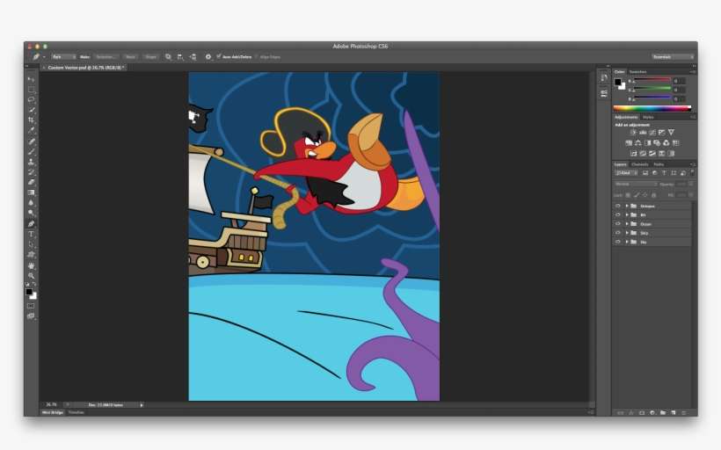Select the Pen tool in toolbox
This screenshot has width=721, height=450.
[31, 224]
